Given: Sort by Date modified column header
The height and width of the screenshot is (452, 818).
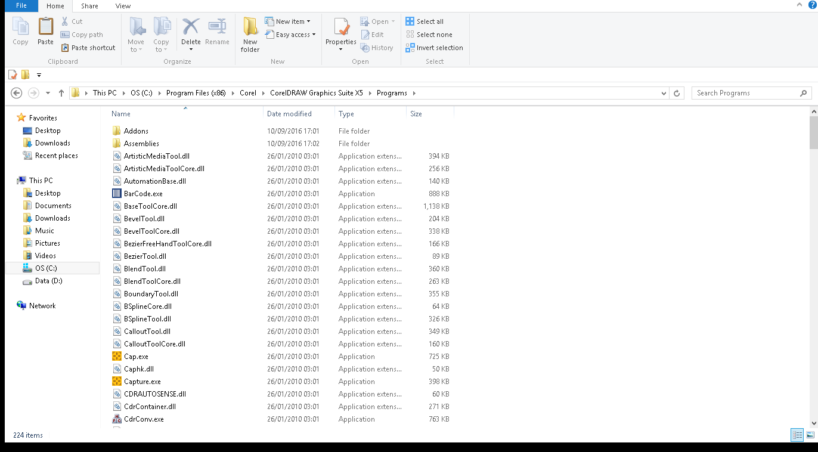Looking at the screenshot, I should (x=289, y=114).
